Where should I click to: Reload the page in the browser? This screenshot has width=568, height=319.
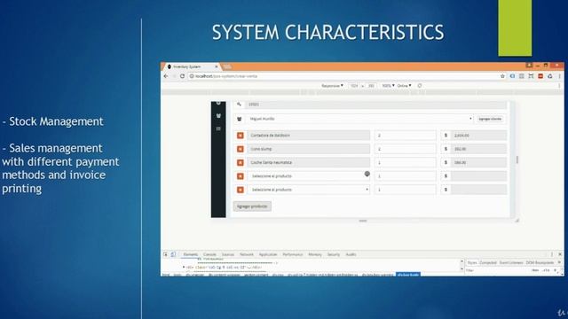pos(182,76)
